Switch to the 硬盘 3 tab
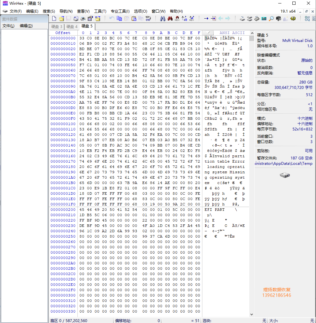The image size is (316, 323). [57, 26]
